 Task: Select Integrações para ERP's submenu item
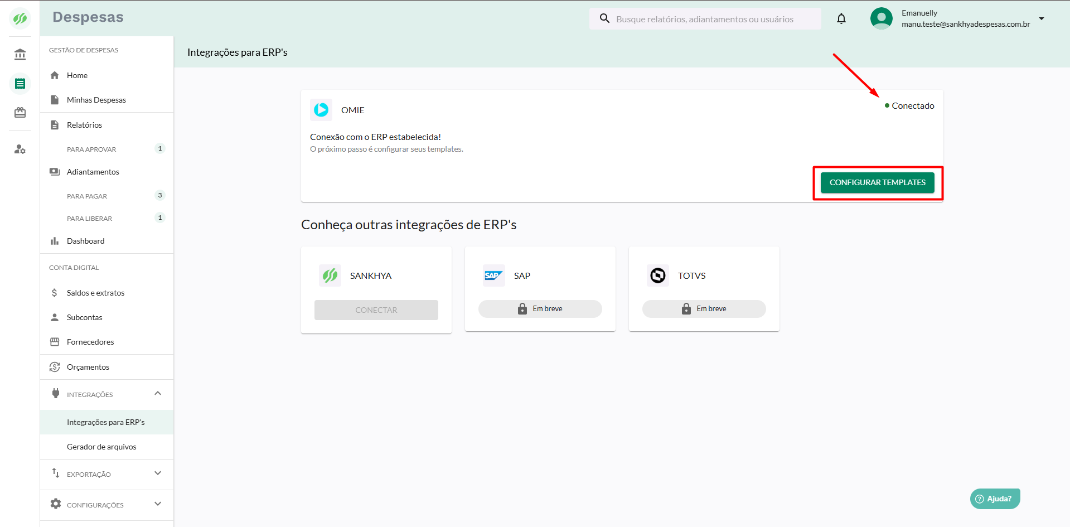[x=106, y=422]
